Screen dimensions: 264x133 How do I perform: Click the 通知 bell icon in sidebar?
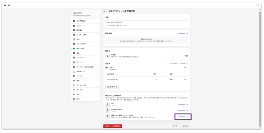click(x=74, y=80)
